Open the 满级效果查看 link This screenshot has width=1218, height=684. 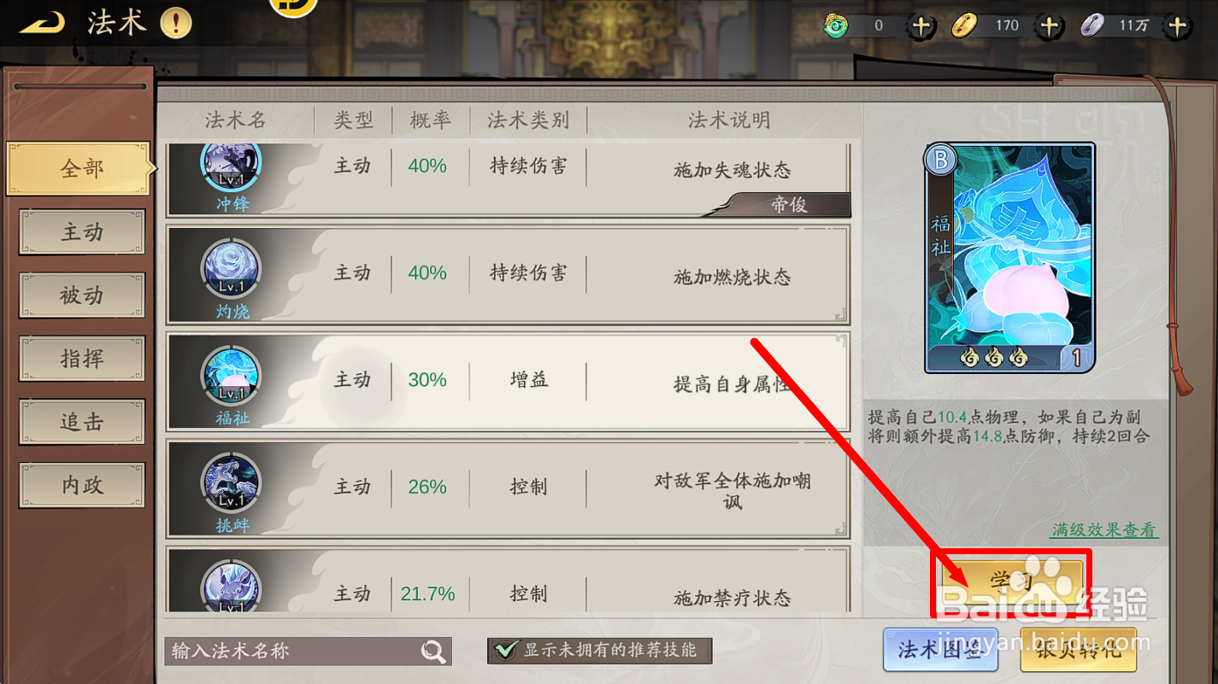1103,529
